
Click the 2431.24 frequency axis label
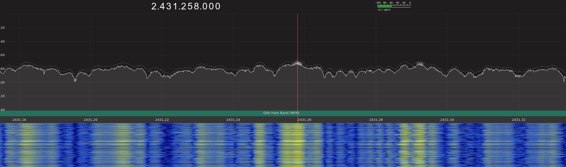point(233,120)
